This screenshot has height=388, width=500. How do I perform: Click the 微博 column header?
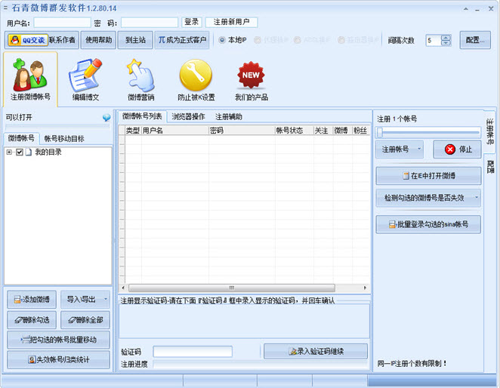click(342, 131)
